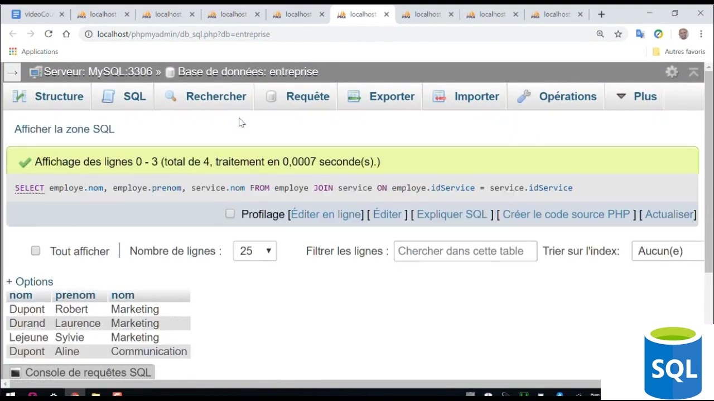Open the Nombre de lignes dropdown

coord(255,251)
